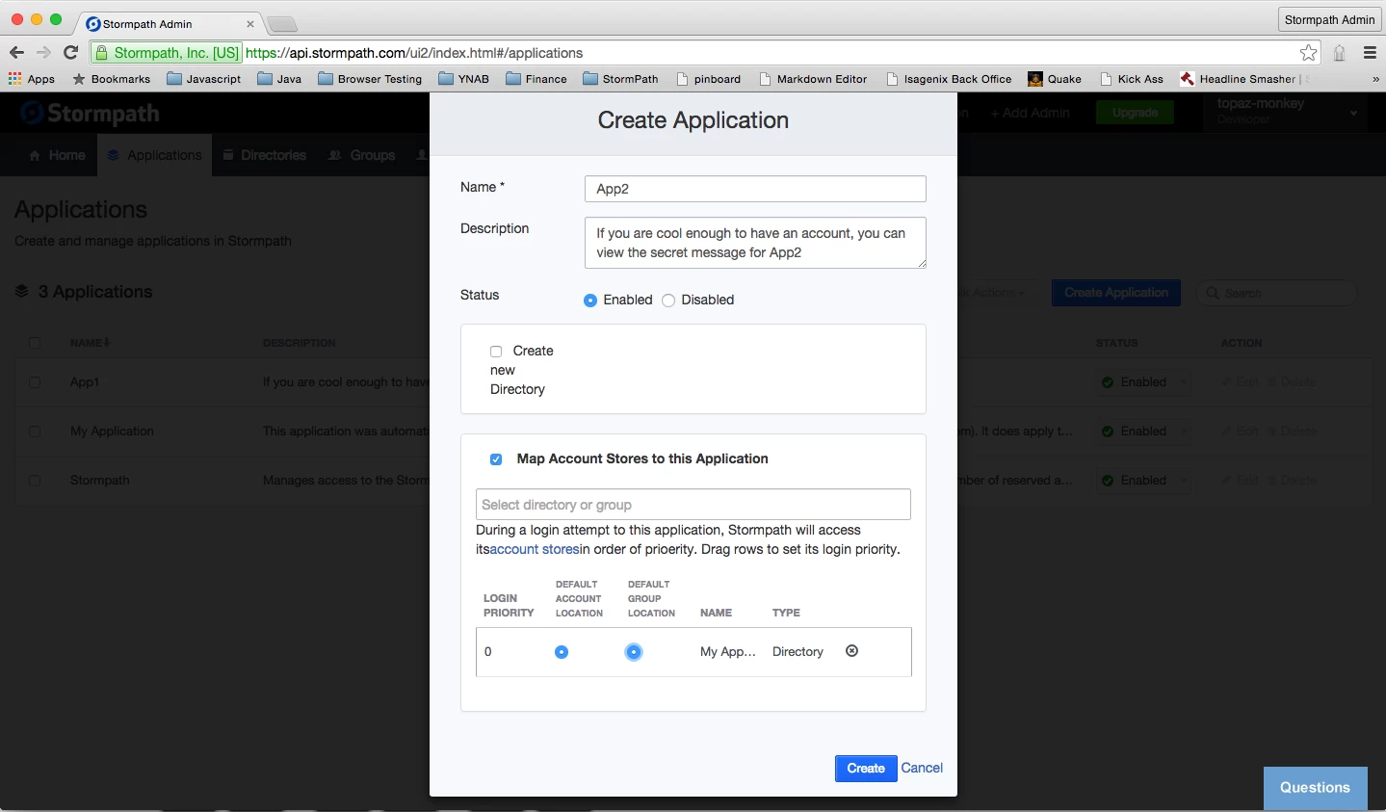Screen dimensions: 1386x812
Task: Open the Applications nav tab
Action: coord(154,155)
